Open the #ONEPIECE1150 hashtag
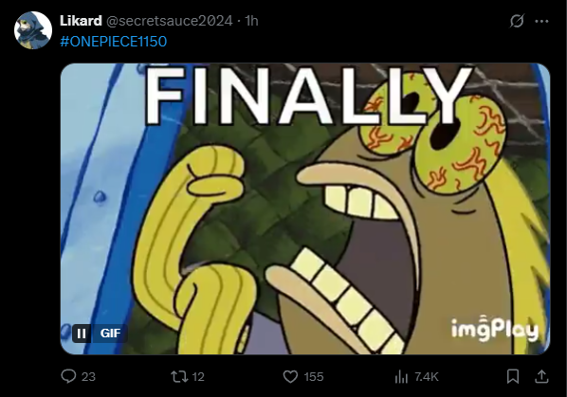Viewport: 567px width, 397px height. tap(114, 42)
